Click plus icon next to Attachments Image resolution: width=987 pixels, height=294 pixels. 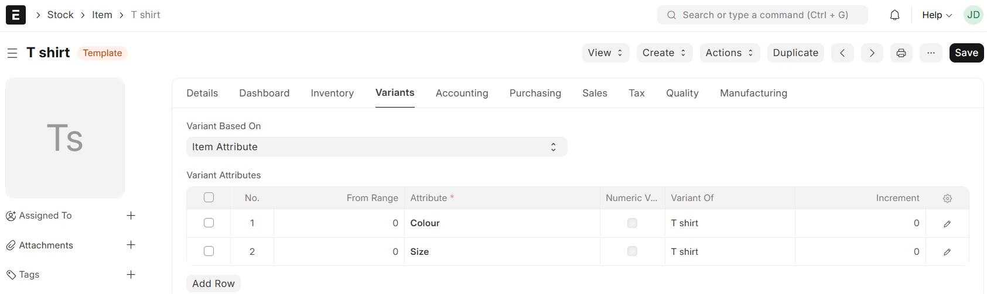pyautogui.click(x=131, y=245)
